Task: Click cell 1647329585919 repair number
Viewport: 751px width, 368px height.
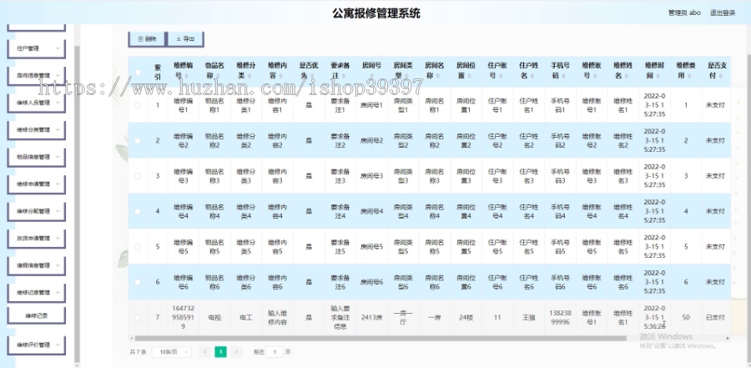Action: pyautogui.click(x=184, y=318)
